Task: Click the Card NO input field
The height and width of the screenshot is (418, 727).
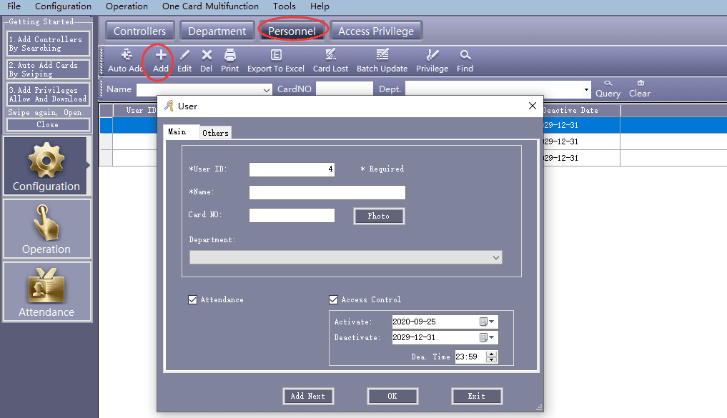Action: 292,215
